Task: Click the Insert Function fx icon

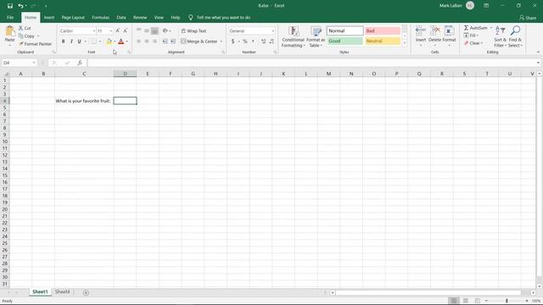Action: pyautogui.click(x=80, y=63)
